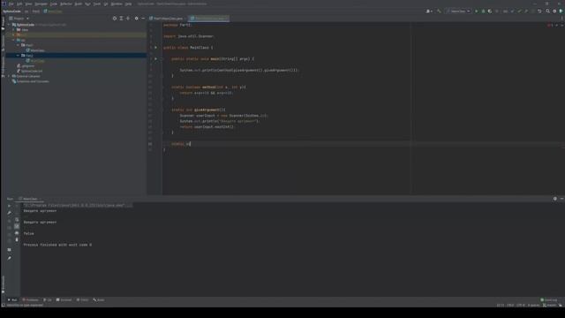Collapse the project root node
This screenshot has height=318, width=565.
coord(10,25)
